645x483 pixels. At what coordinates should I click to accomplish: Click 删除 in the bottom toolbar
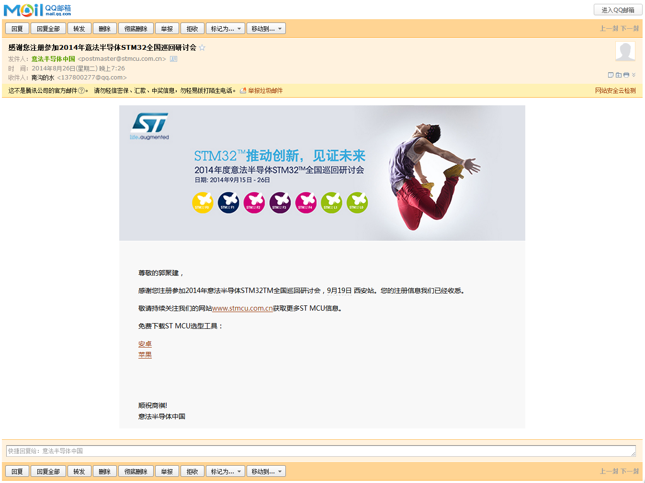105,472
